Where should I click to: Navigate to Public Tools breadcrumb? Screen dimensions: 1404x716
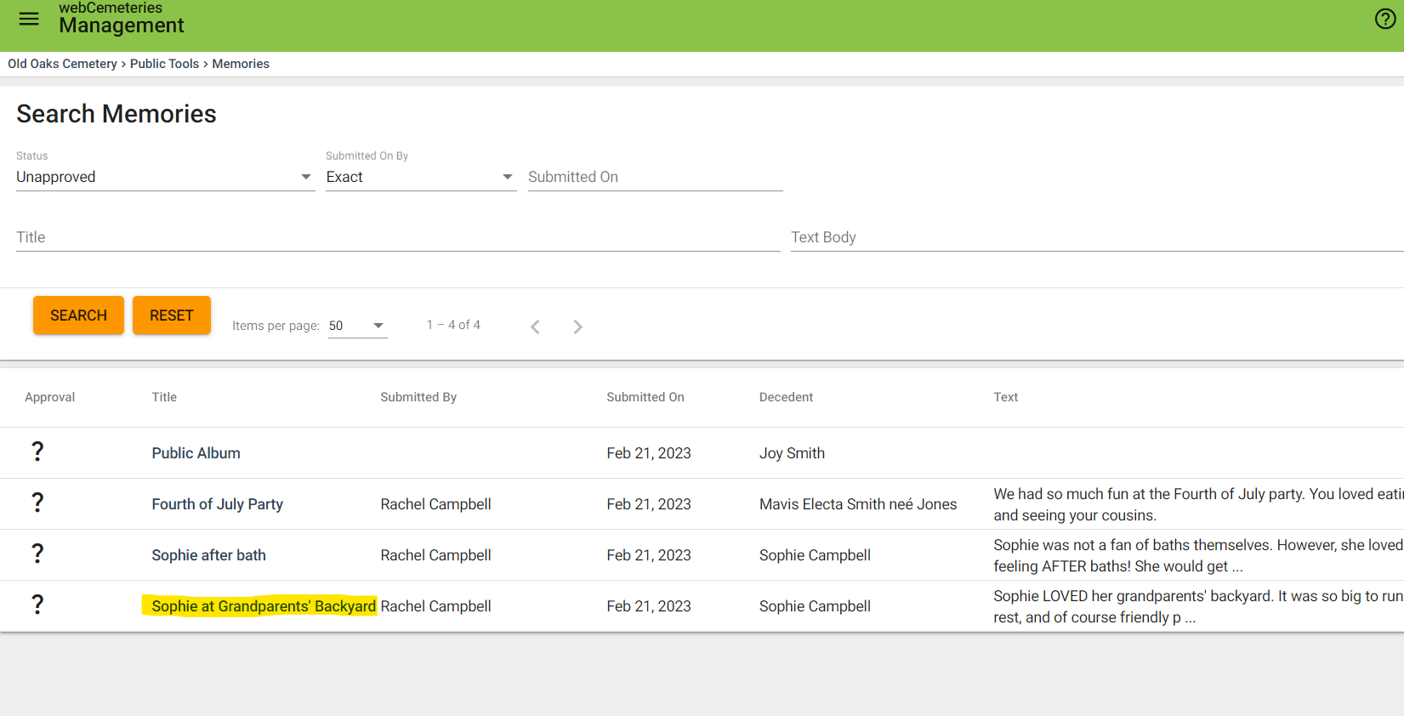(164, 64)
